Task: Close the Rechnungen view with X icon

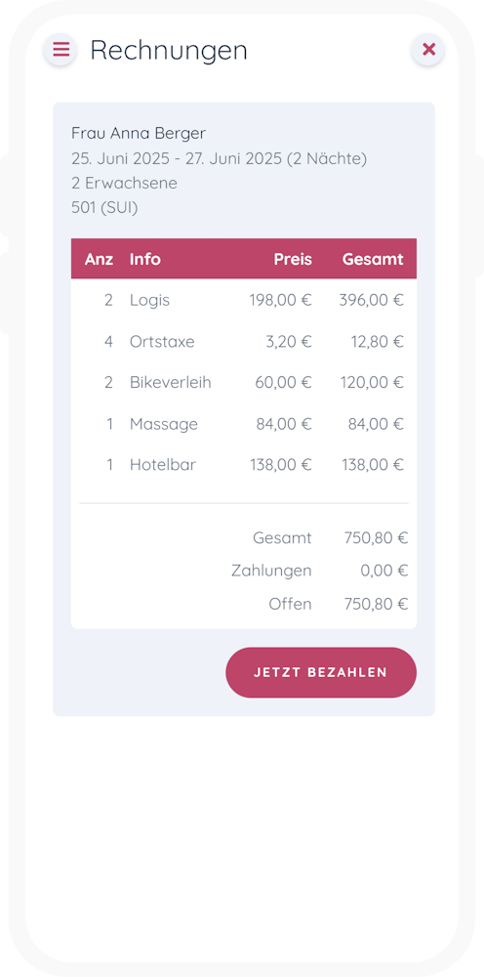Action: click(x=428, y=49)
